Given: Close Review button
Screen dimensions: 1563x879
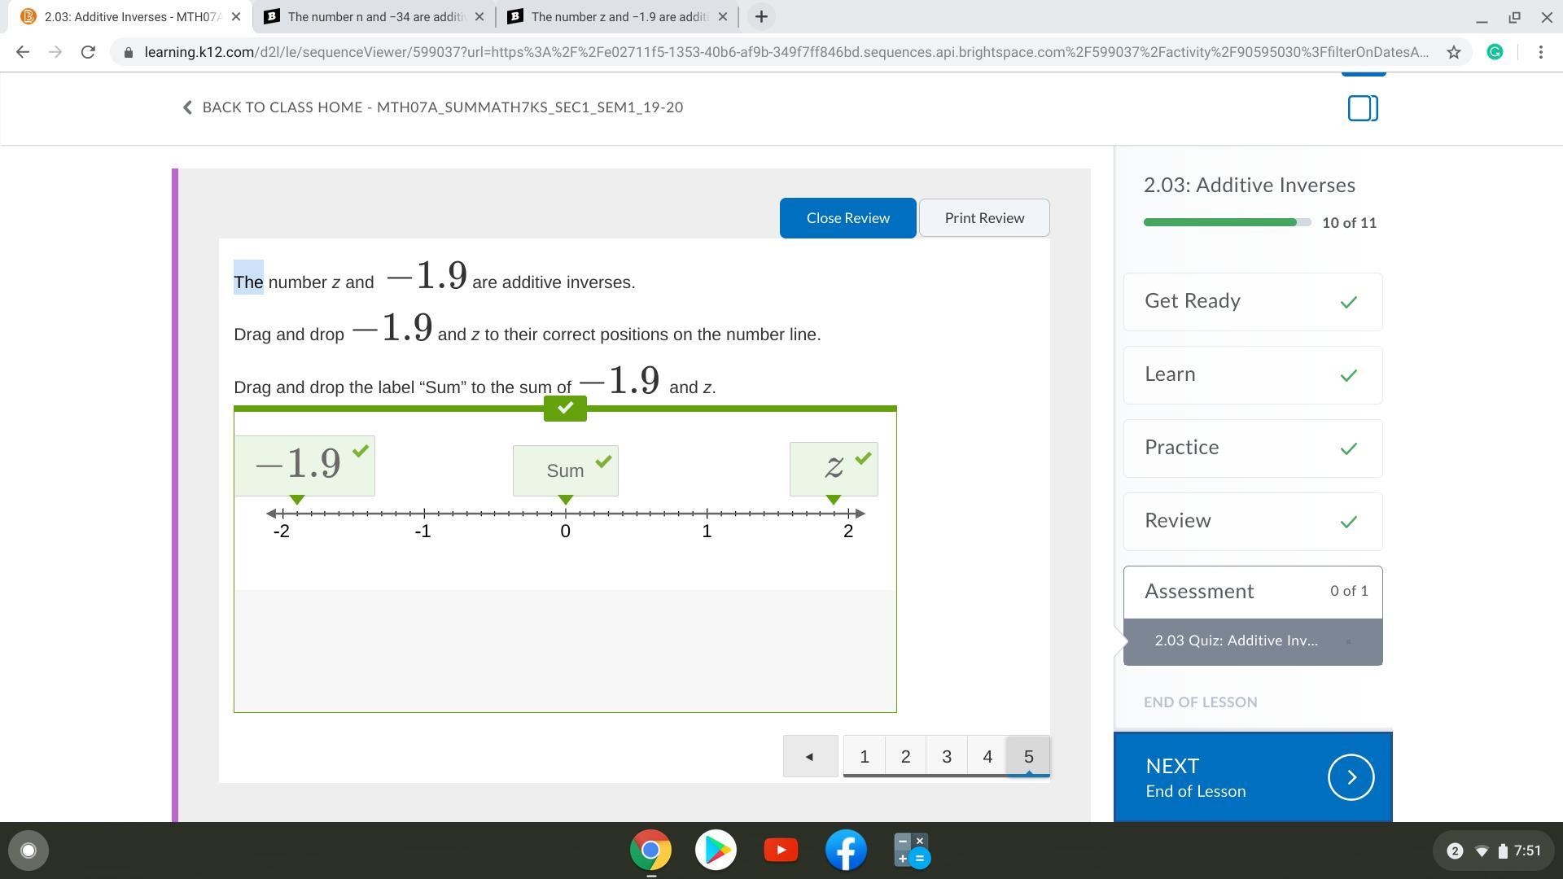Looking at the screenshot, I should click(x=847, y=218).
